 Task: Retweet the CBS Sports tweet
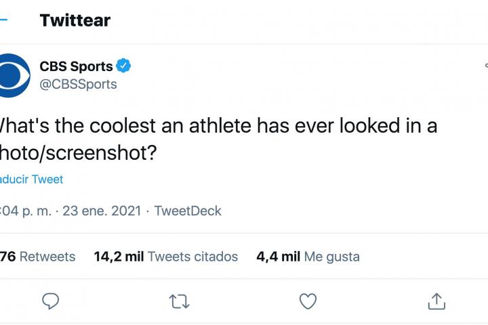(180, 301)
